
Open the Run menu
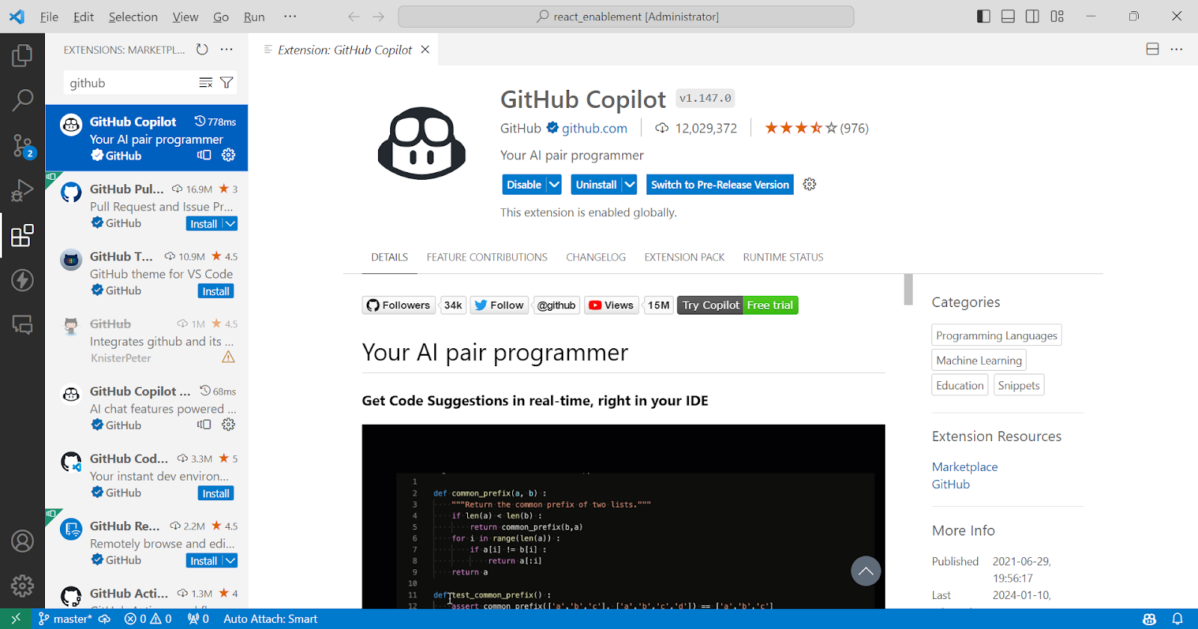(x=255, y=16)
